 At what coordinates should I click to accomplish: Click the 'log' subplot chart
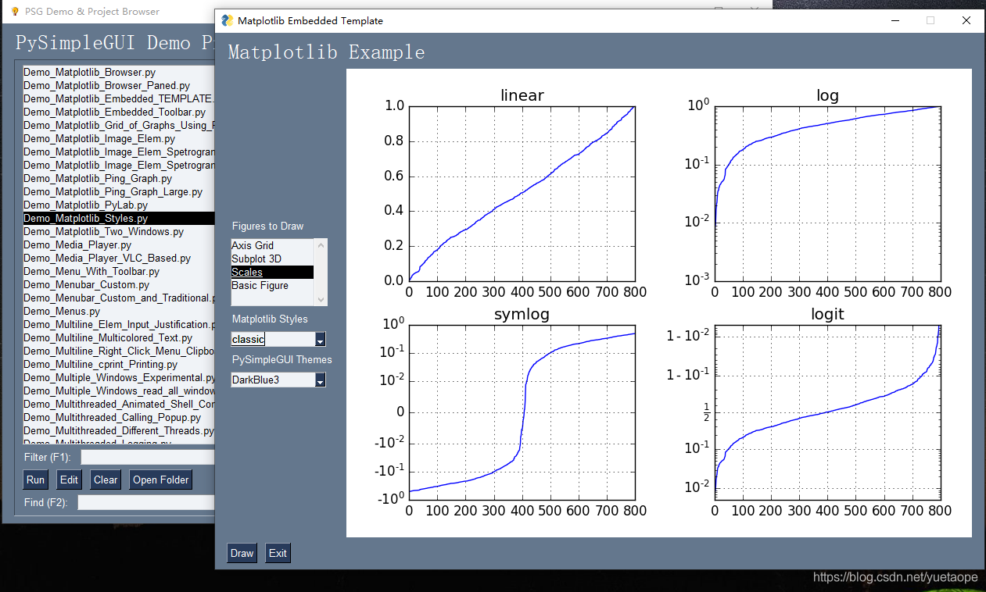(827, 194)
